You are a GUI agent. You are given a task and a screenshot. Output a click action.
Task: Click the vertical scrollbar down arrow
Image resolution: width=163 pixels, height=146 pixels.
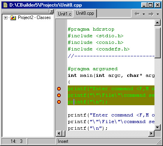(x=158, y=127)
